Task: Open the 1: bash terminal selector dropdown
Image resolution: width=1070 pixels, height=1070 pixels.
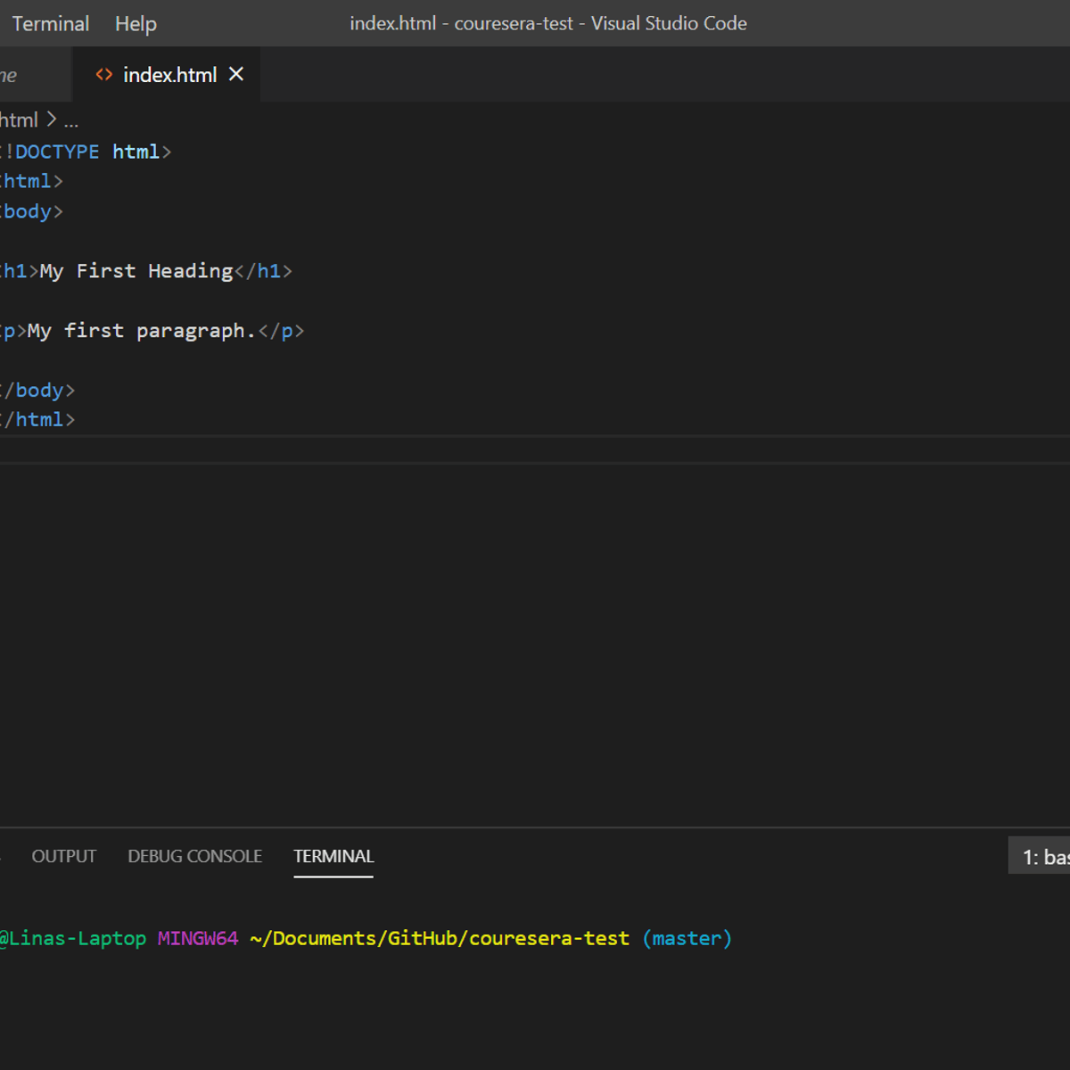Action: (x=1048, y=856)
